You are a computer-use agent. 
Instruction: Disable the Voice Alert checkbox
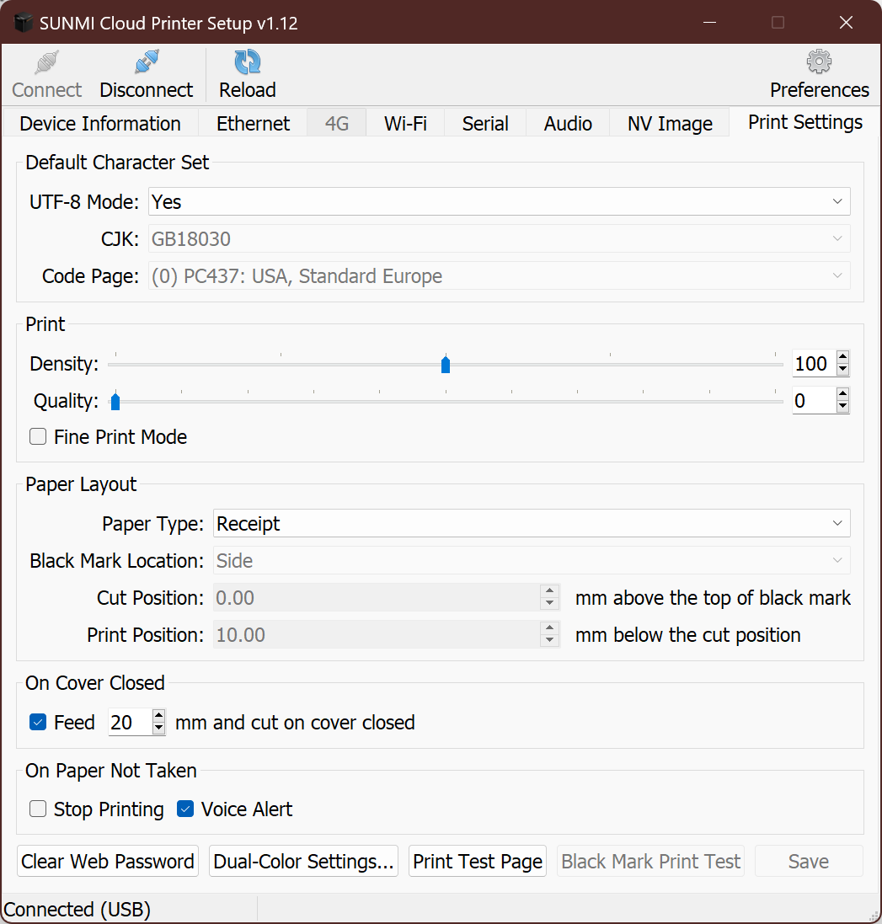[x=185, y=809]
